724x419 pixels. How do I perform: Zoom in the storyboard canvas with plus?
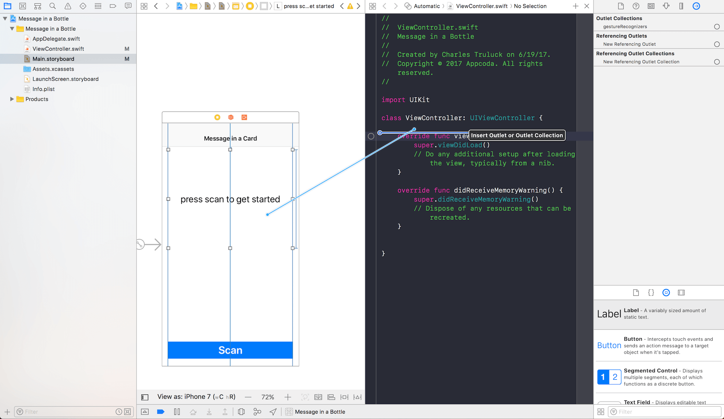(288, 397)
